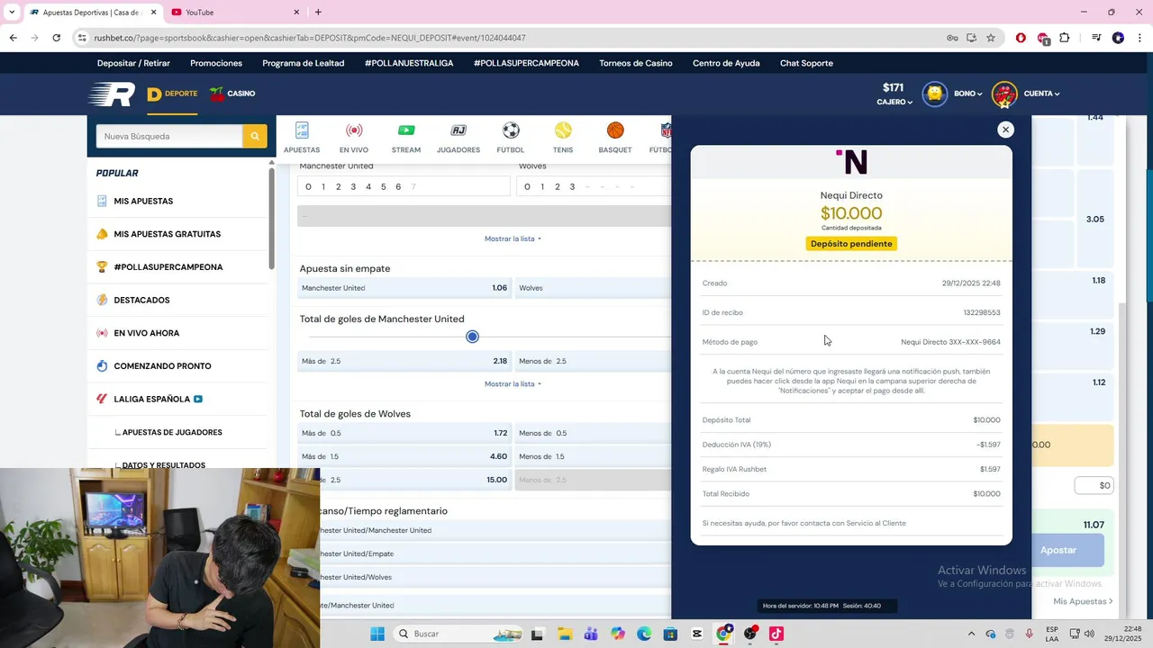Open a new browser tab
The image size is (1153, 648).
[318, 12]
